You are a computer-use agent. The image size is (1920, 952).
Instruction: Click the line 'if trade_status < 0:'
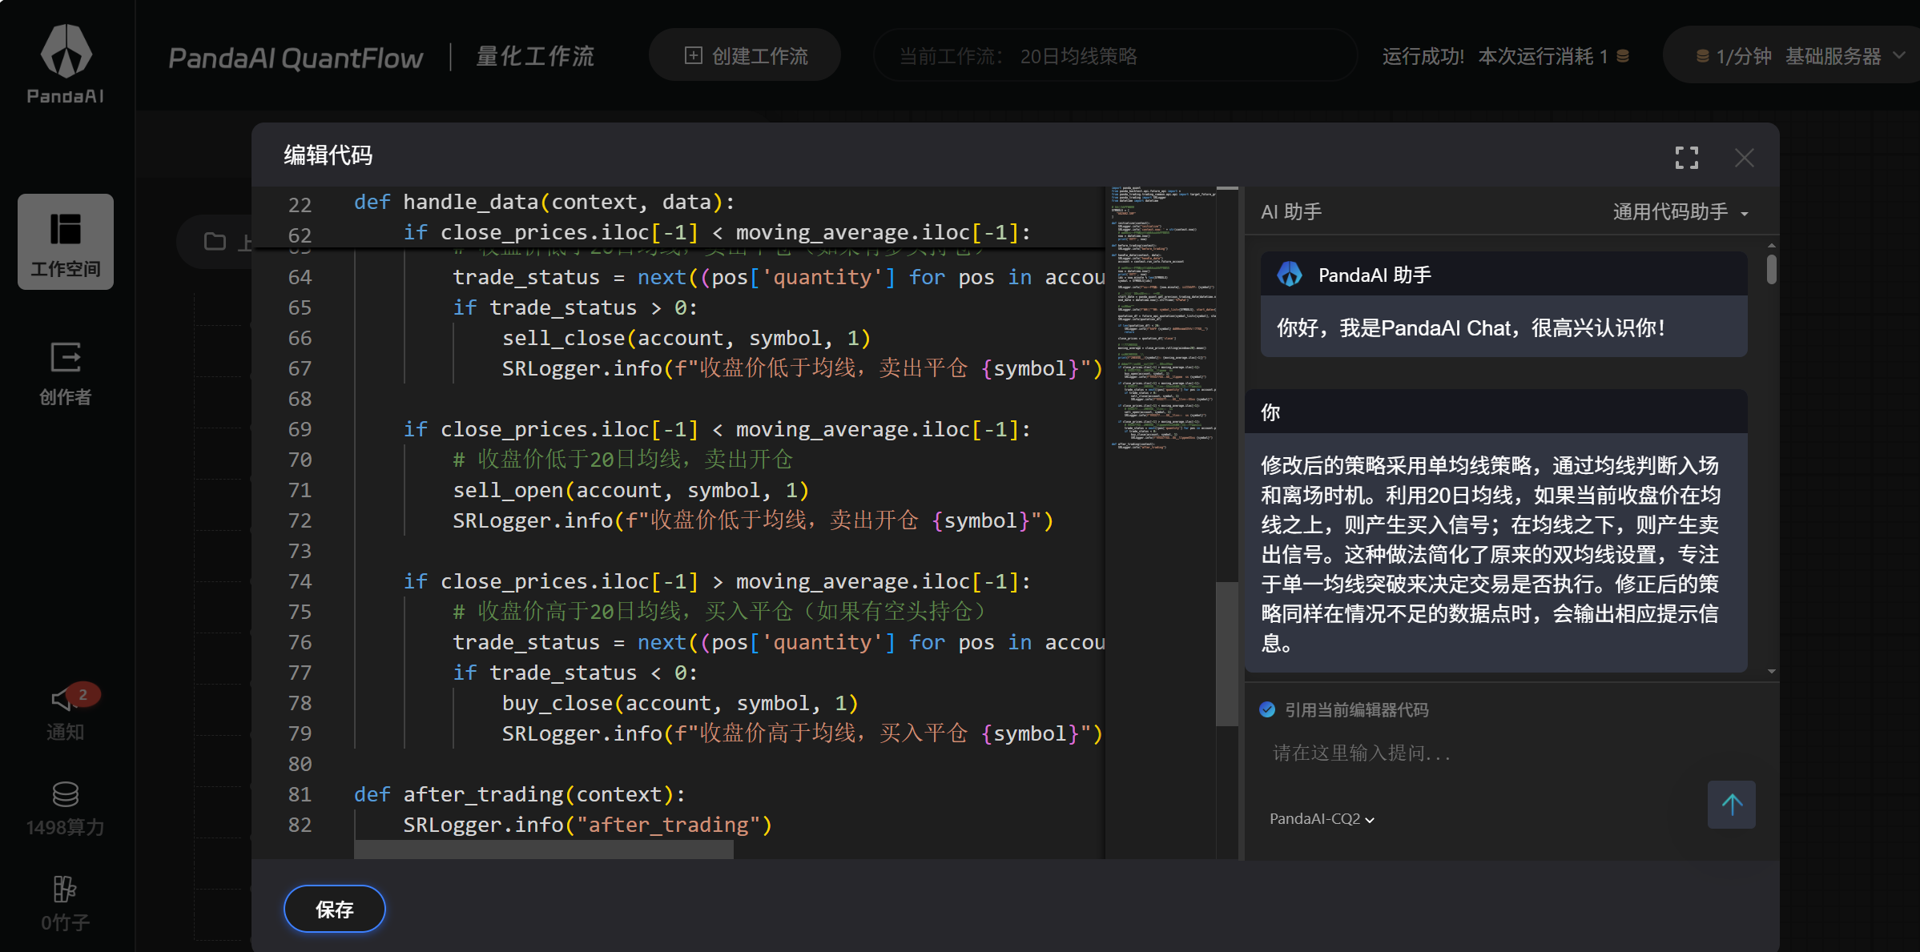574,673
